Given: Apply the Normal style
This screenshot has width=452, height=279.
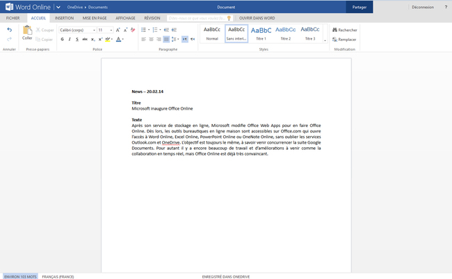Looking at the screenshot, I should pyautogui.click(x=212, y=33).
